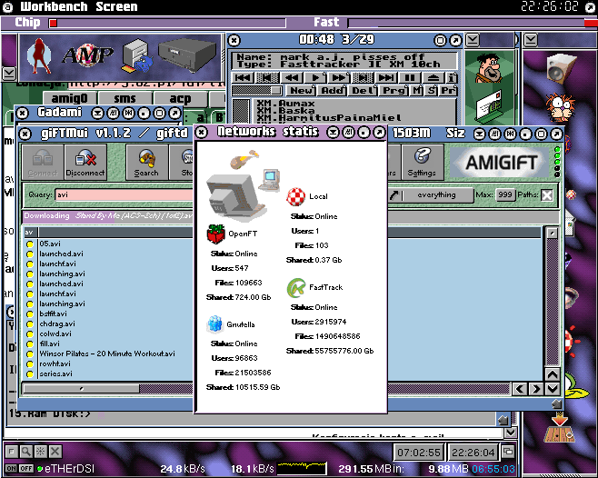Skip to next track in module player
The width and height of the screenshot is (598, 478).
point(386,78)
